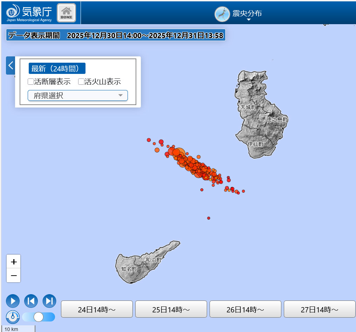Viewport: 356px width, 332px height.
Task: Switch to the 26日14時〜 period
Action: point(245,309)
